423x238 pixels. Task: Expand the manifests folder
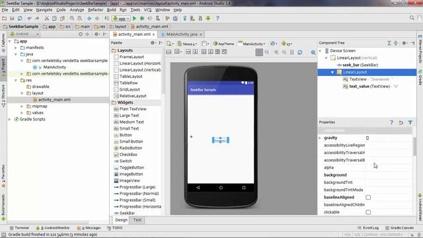pos(16,48)
